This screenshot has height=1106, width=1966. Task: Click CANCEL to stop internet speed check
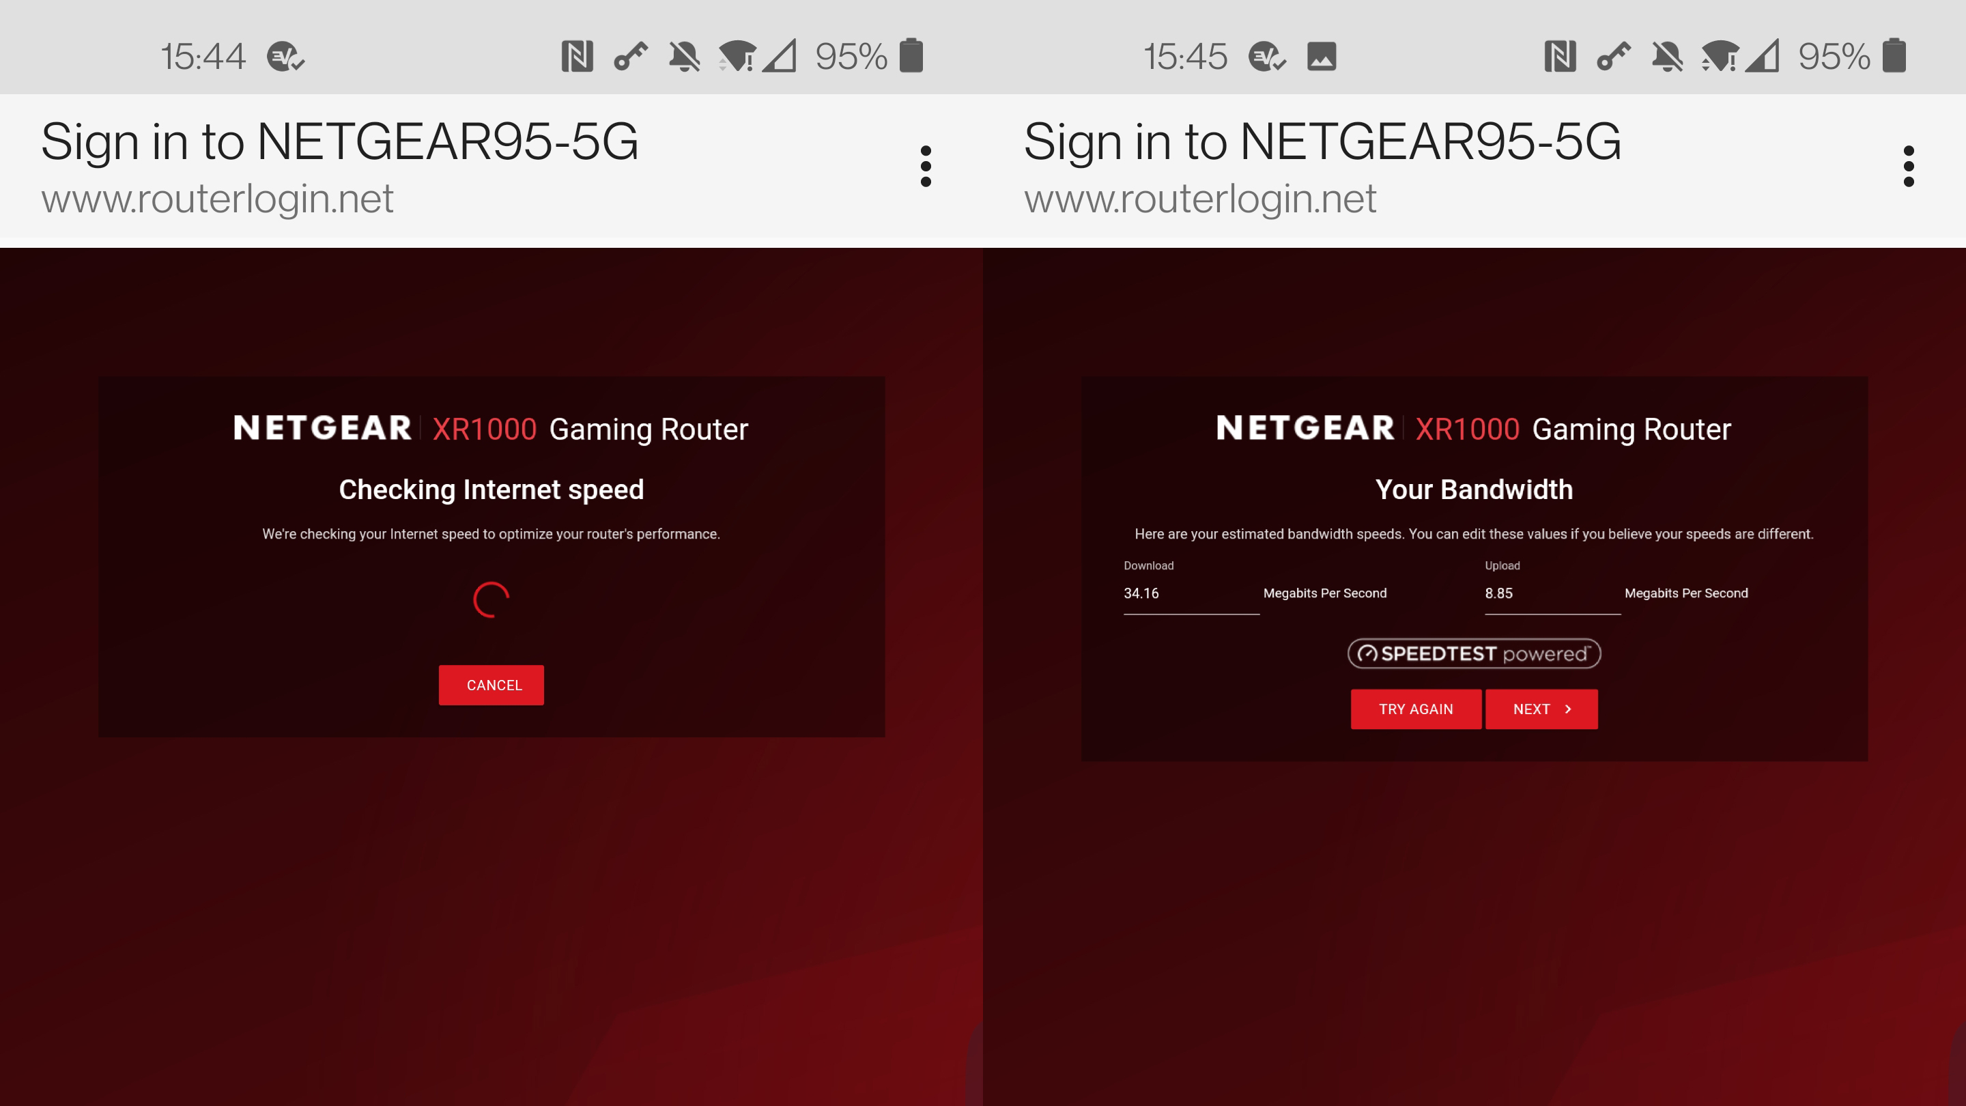[491, 685]
